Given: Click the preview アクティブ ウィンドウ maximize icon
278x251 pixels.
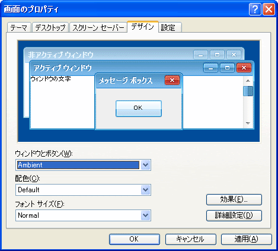Looking at the screenshot, I should 227,68.
